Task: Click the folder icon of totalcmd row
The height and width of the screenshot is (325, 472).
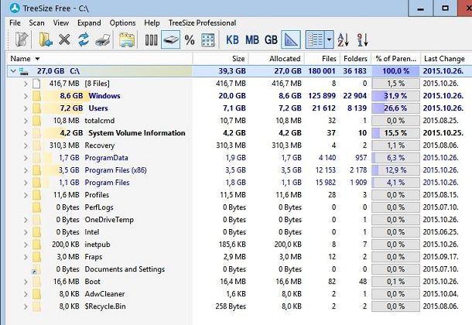Action: 36,121
